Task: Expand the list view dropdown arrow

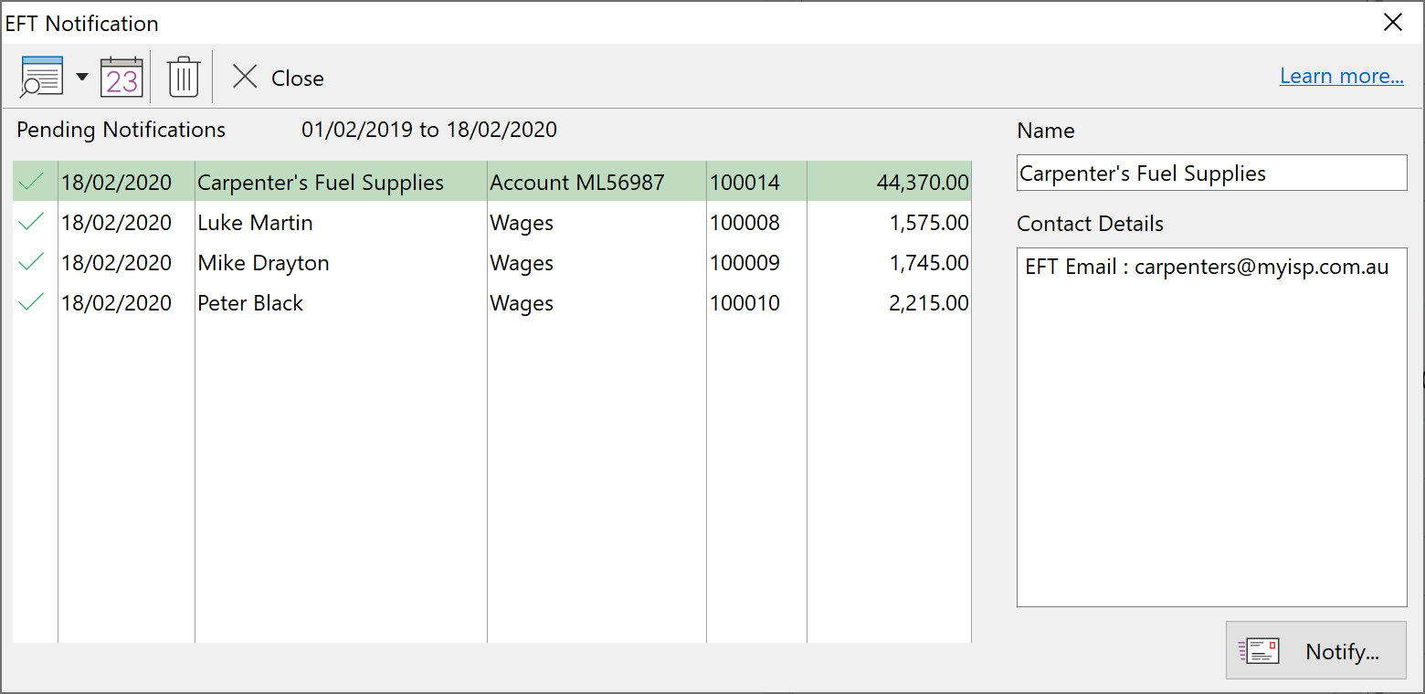Action: (x=82, y=77)
